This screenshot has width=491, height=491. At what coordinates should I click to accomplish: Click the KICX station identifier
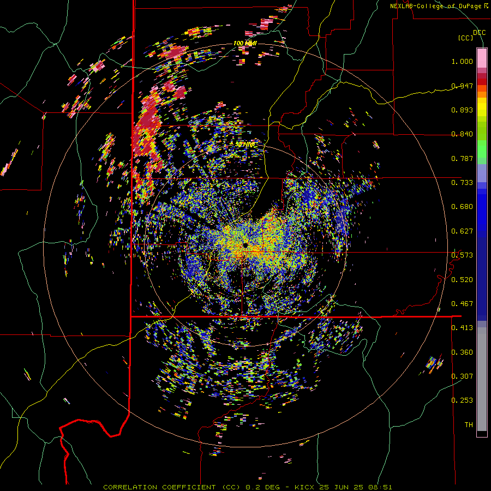pos(306,487)
